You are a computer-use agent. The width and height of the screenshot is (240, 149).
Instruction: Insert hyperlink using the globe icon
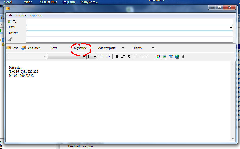tap(177, 57)
